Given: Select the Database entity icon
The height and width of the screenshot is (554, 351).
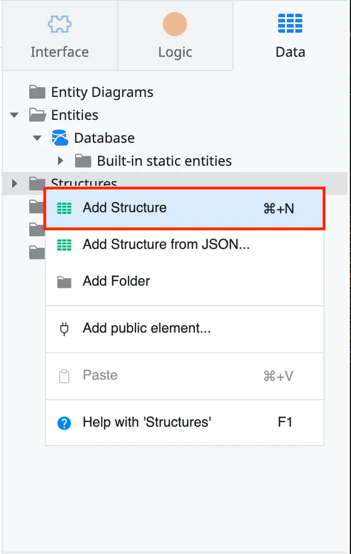Looking at the screenshot, I should pos(63,138).
